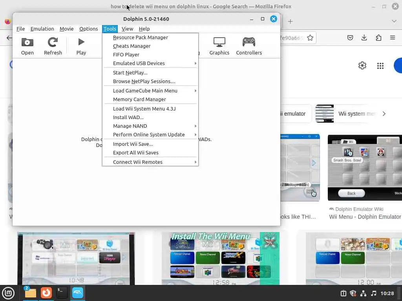Click the Firefox Pocket save icon
This screenshot has width=402, height=301.
(350, 38)
